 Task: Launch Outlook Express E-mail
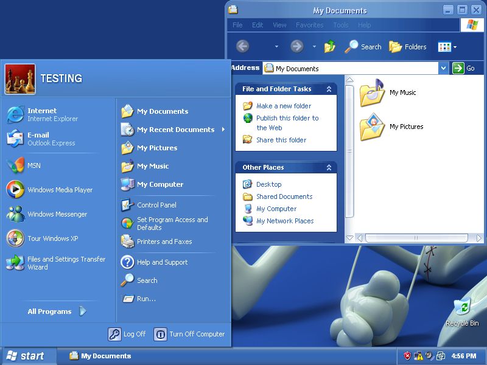tap(41, 139)
